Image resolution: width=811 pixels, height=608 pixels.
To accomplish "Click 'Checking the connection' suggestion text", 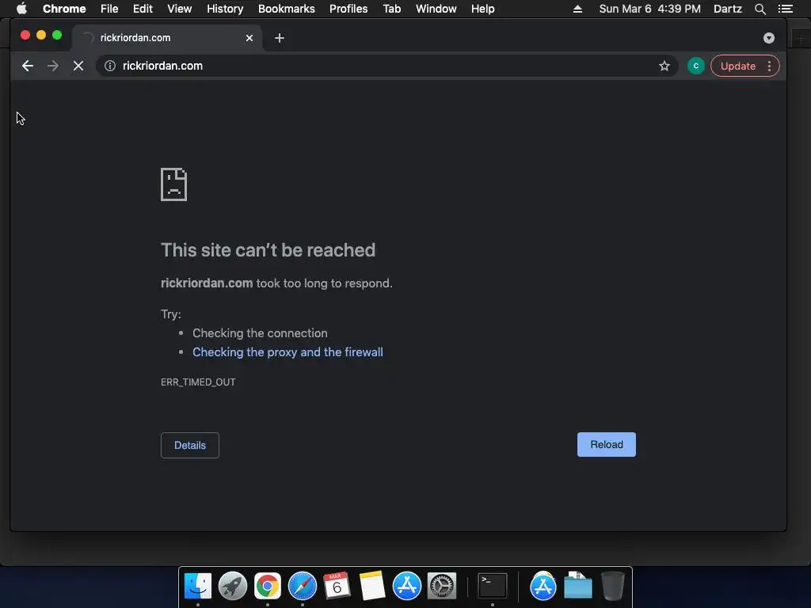I will 260,333.
